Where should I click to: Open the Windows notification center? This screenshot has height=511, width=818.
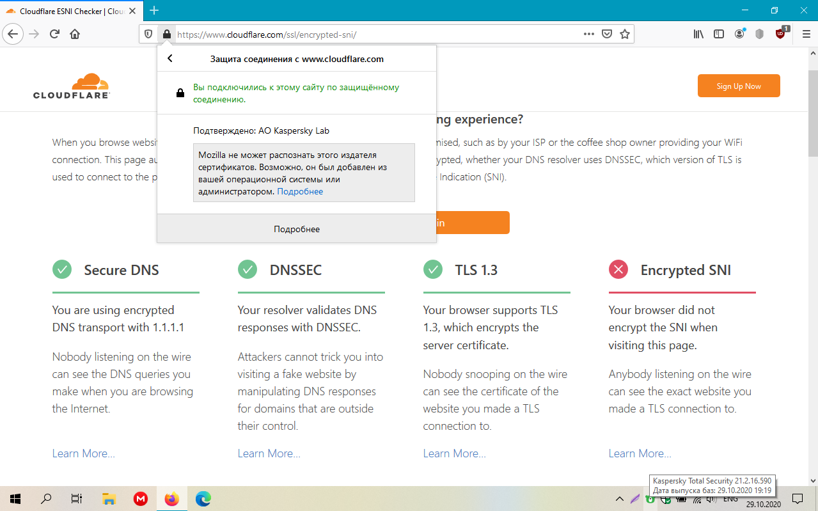coord(798,499)
